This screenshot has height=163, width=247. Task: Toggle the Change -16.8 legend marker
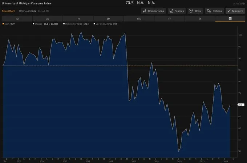tap(33, 24)
